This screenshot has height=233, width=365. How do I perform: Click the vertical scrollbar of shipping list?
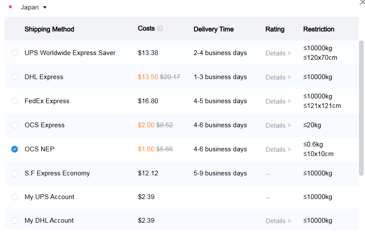point(361,107)
